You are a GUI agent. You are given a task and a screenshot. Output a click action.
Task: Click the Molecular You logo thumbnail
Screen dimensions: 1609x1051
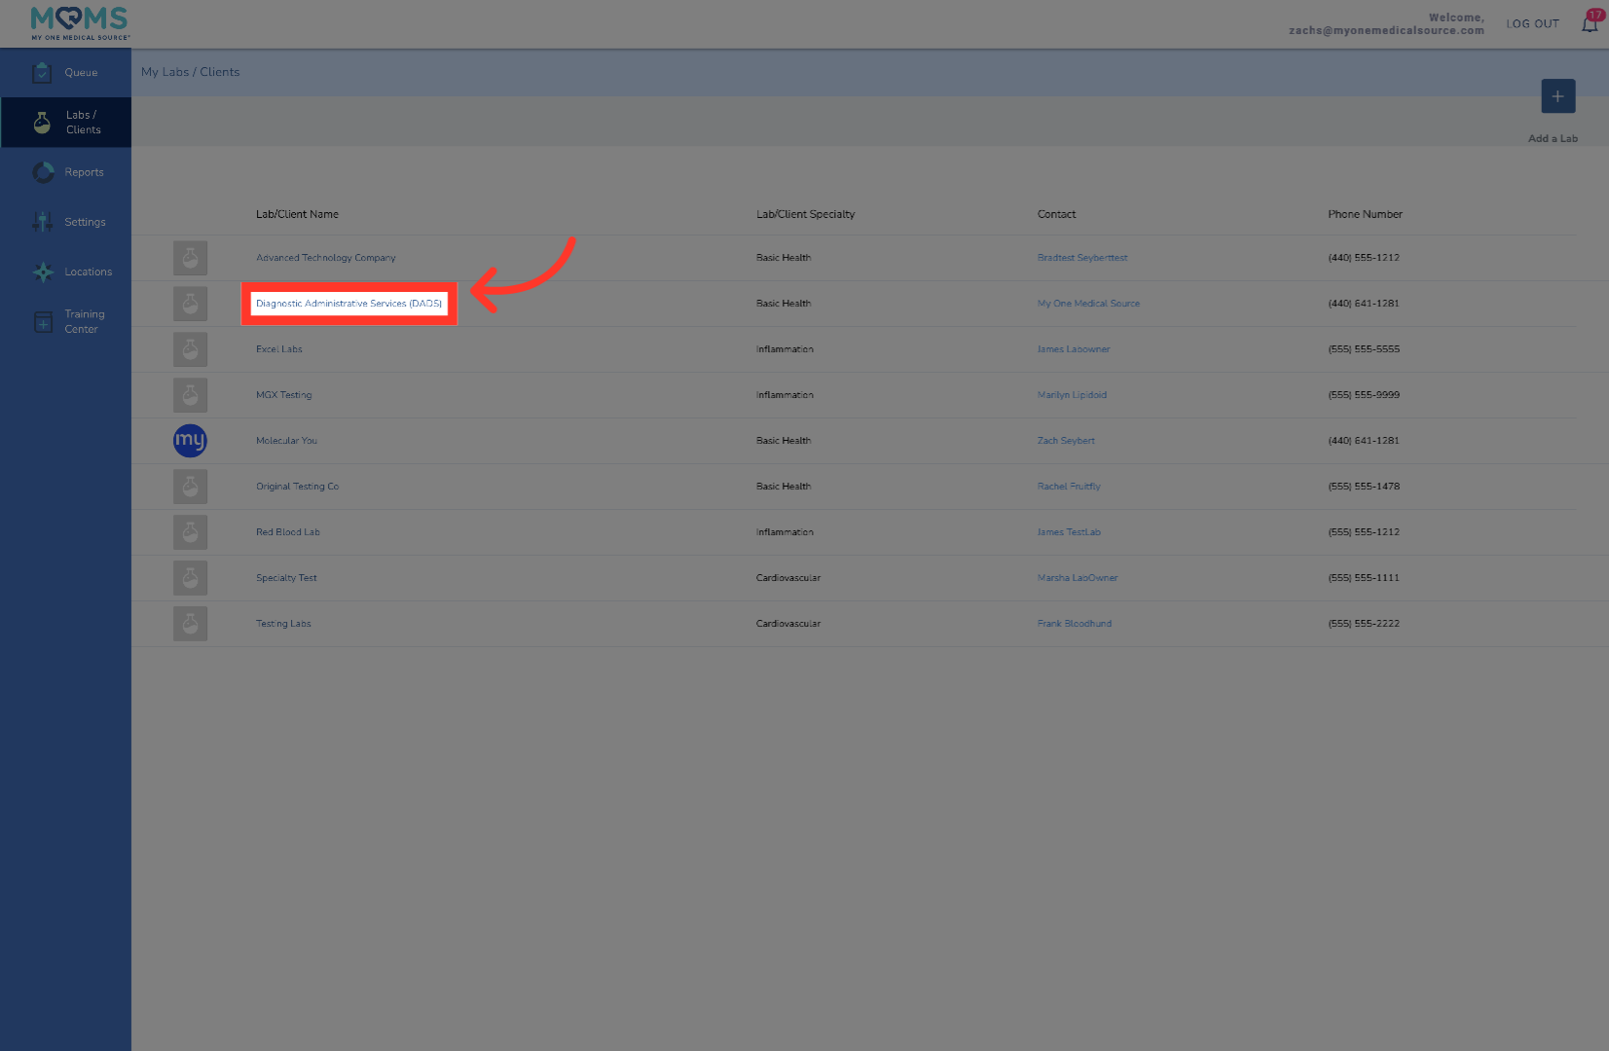pos(190,441)
